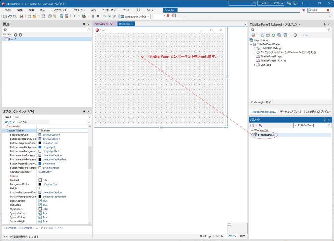Viewport: 334px width, 241px height.
Task: Click the BackgroundColor clActiveCaption color swatch
Action: 40,135
